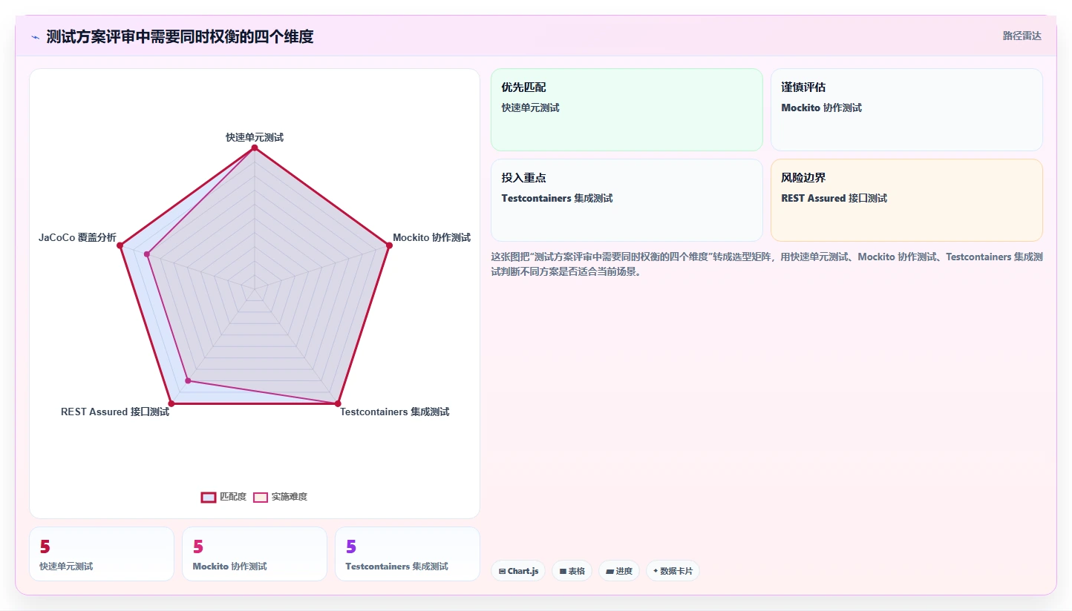Open the 风险边界 card

pyautogui.click(x=906, y=200)
